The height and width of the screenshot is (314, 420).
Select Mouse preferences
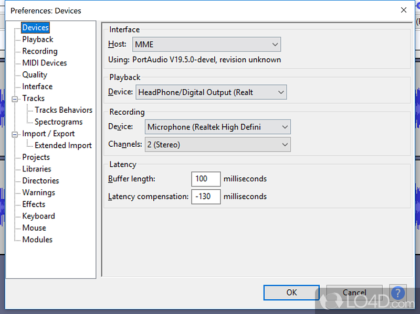coord(34,228)
